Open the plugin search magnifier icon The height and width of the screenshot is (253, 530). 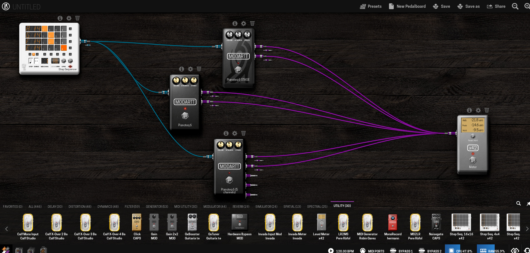tap(519, 203)
